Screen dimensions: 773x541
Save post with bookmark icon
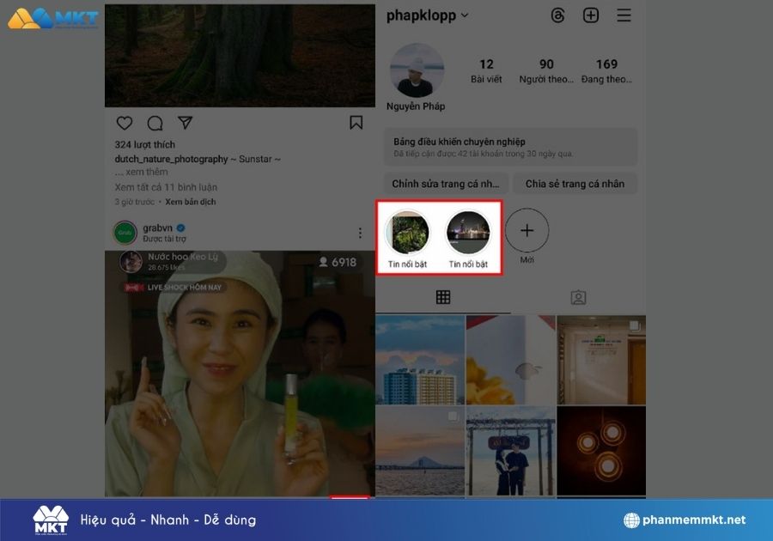coord(356,123)
